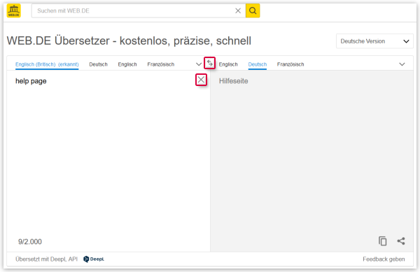The image size is (420, 272).
Task: Swap source and target languages
Action: pos(210,63)
